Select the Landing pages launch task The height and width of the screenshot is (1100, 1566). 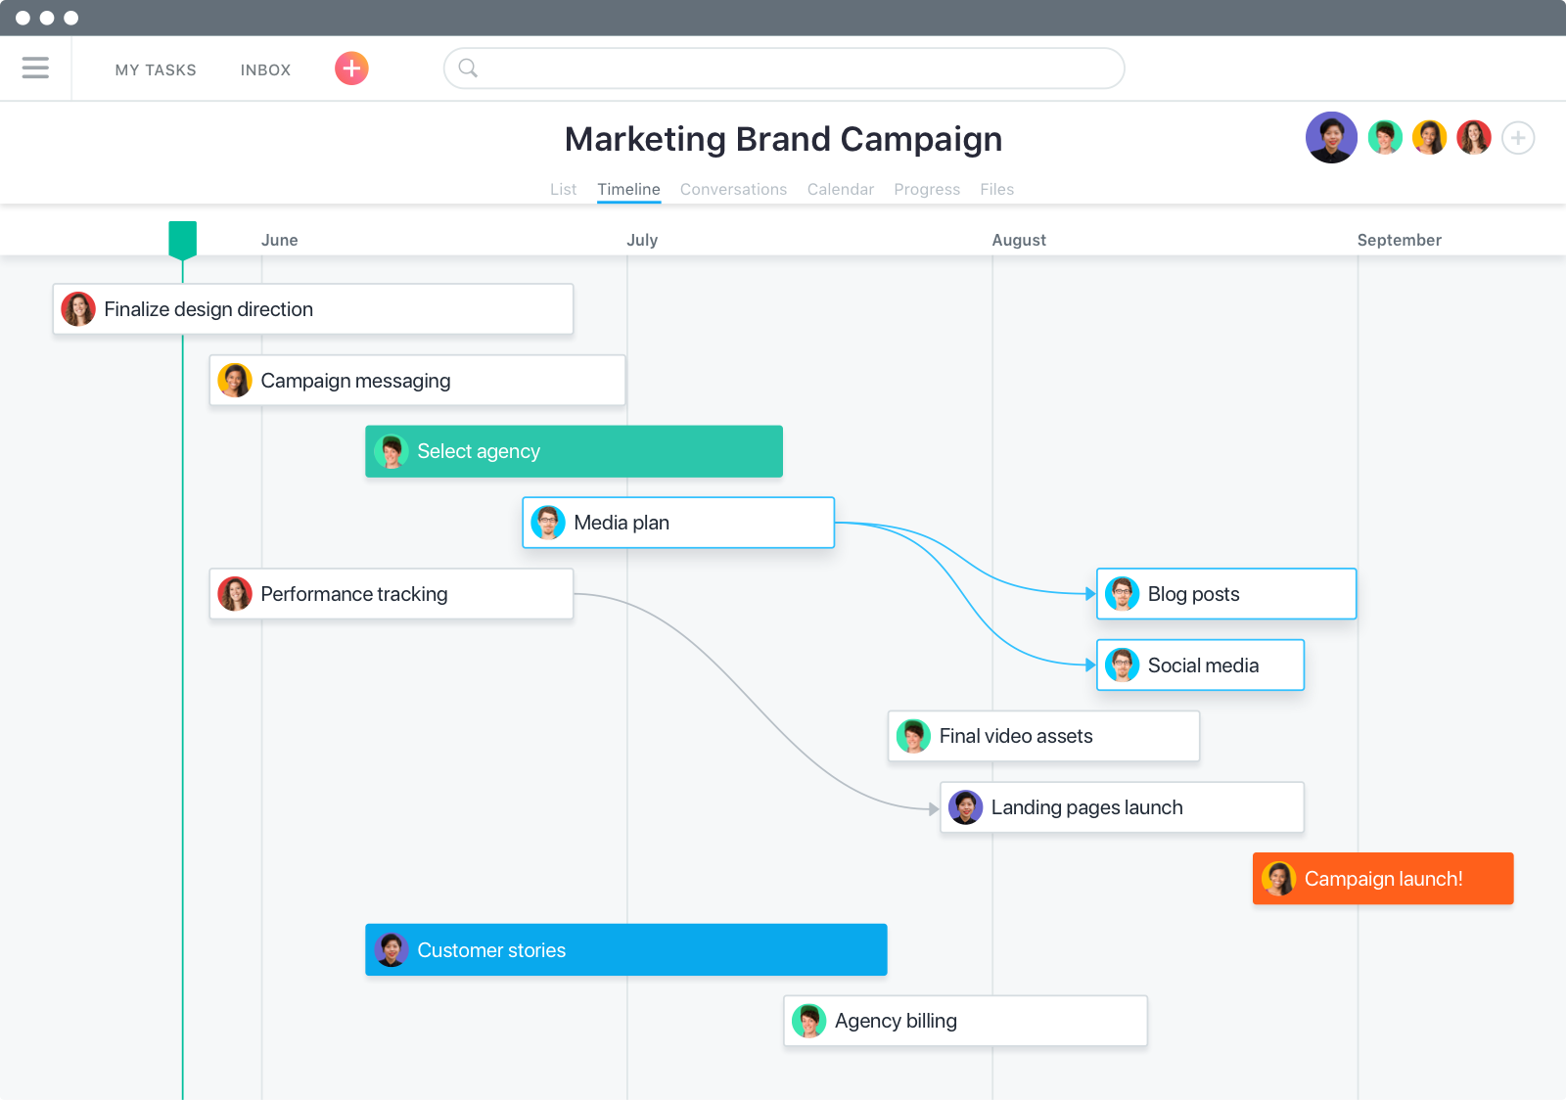1121,806
